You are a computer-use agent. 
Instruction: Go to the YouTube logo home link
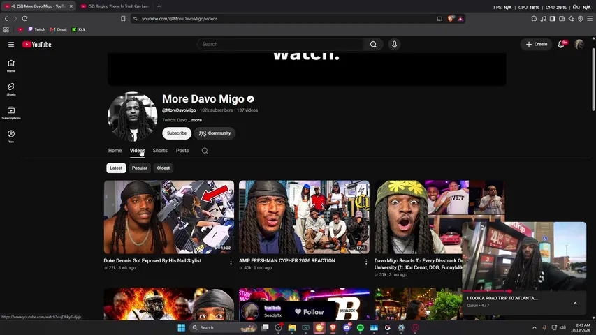37,45
